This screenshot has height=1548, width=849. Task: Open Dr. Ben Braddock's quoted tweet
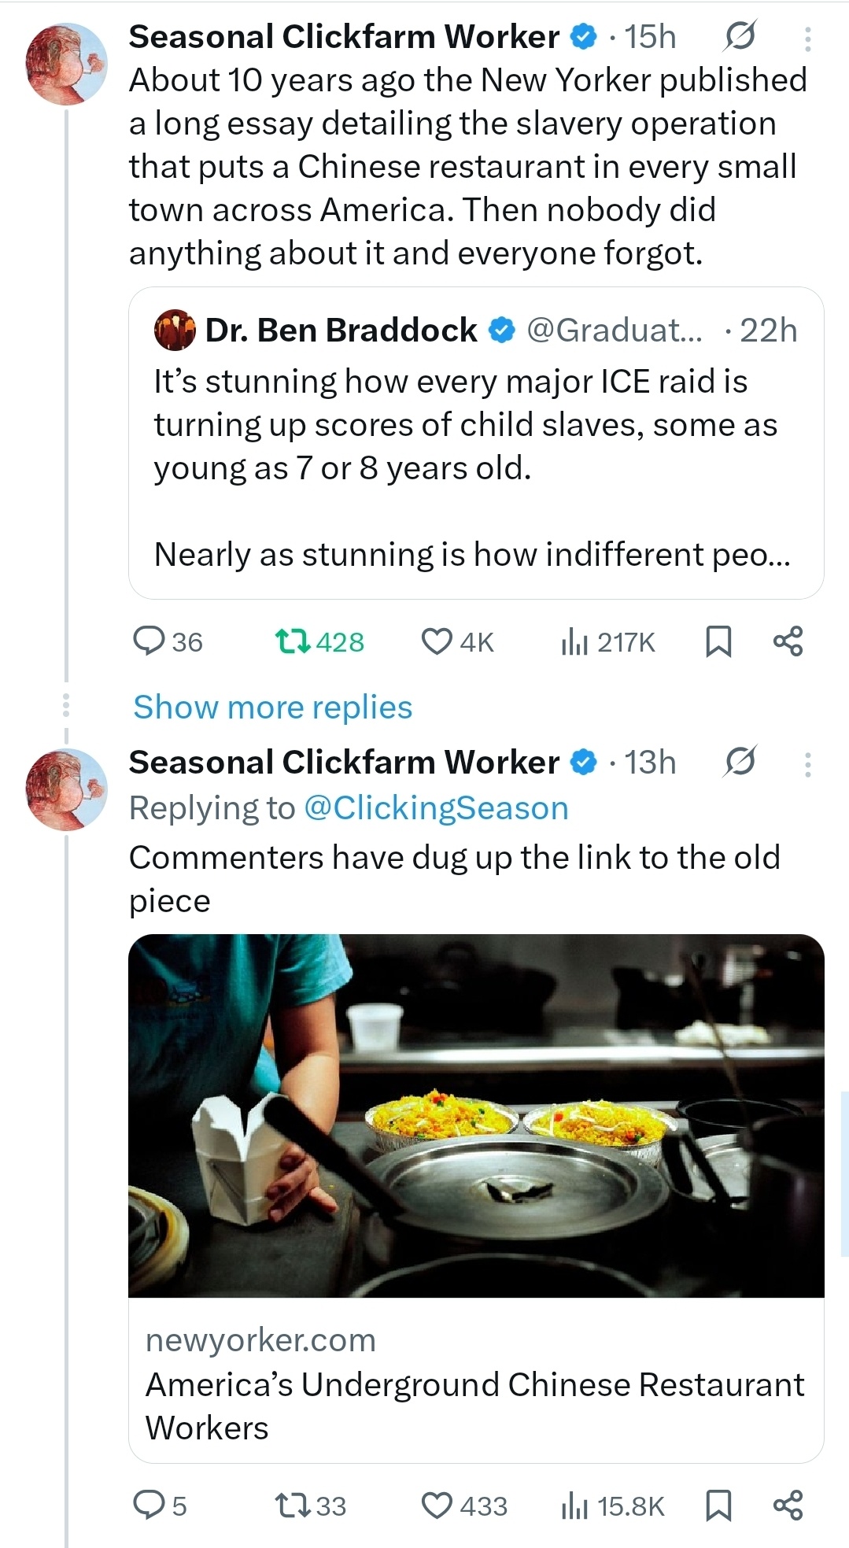(476, 442)
